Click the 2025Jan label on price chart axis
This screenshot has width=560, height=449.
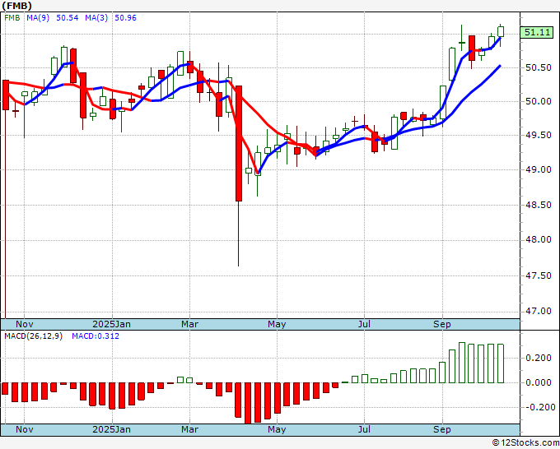[x=111, y=324]
